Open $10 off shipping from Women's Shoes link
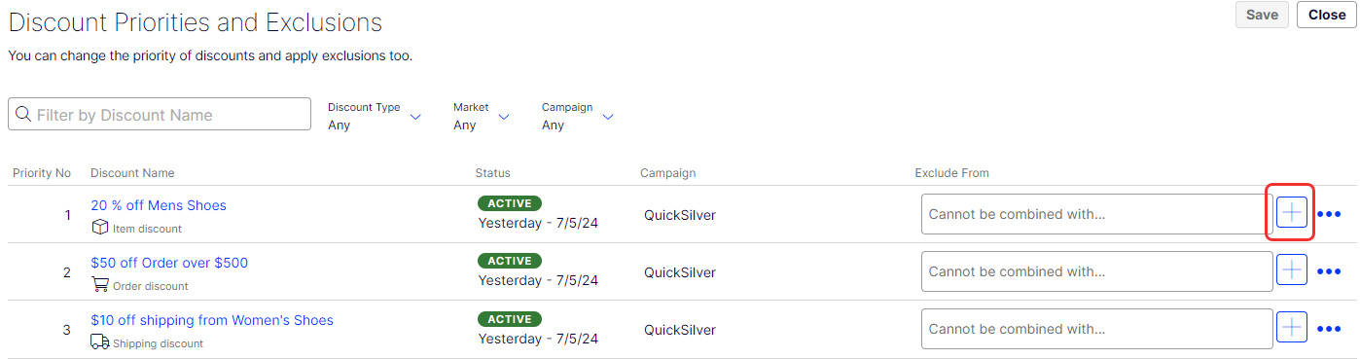The image size is (1360, 359). coord(212,320)
